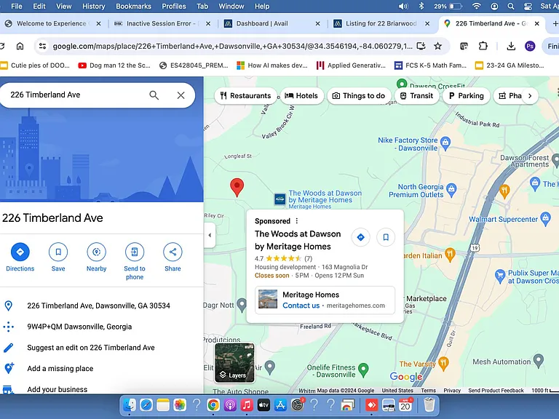Select The Varsity restaurant marker

[443, 363]
